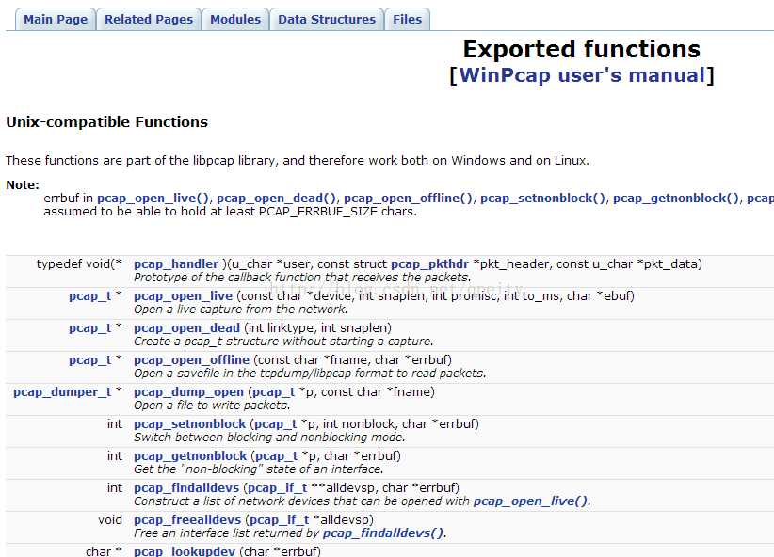Click pcap_if_t parameter in pcap_findalldevs row
The height and width of the screenshot is (557, 774).
(x=278, y=488)
